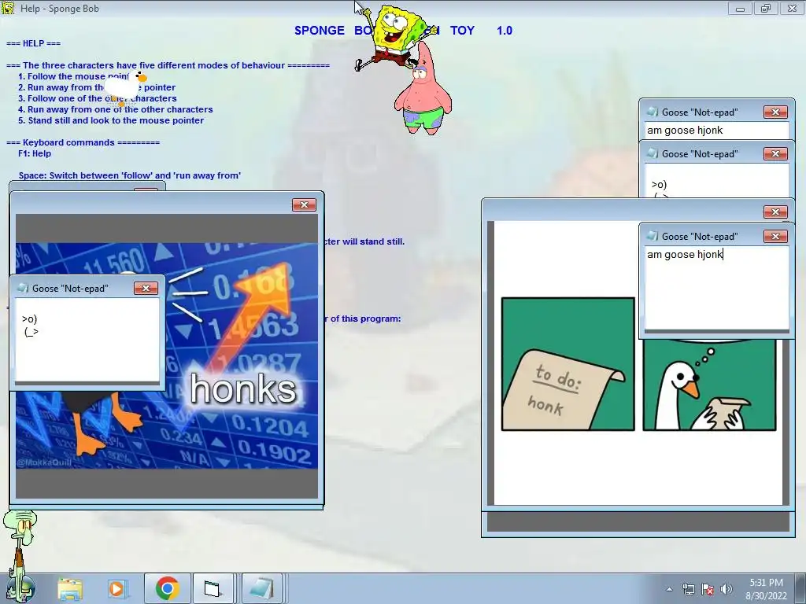Launch Windows Media Player from taskbar

pos(117,588)
